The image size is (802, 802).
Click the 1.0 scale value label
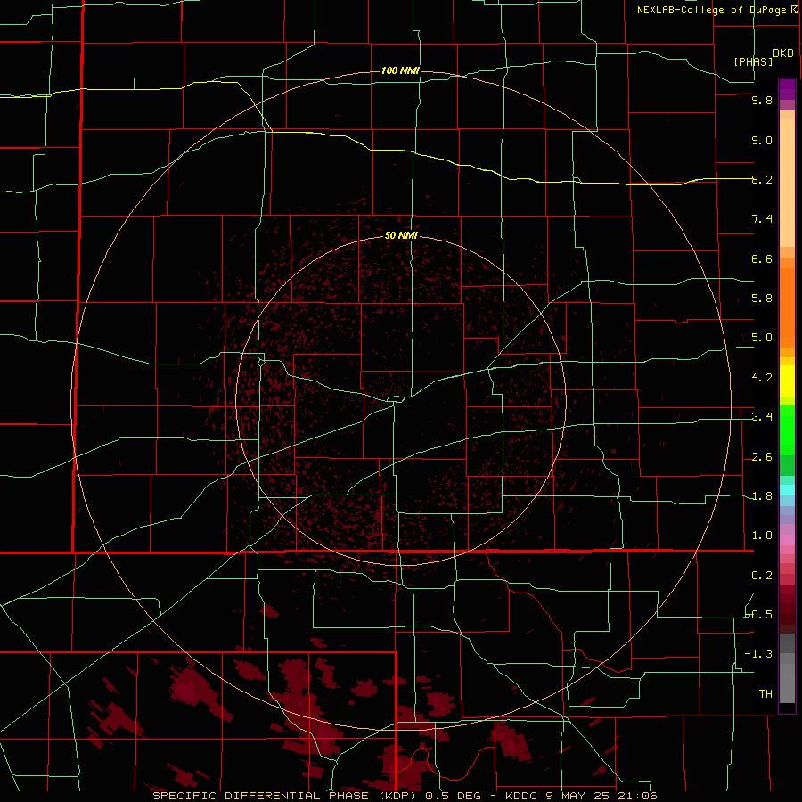pos(762,536)
